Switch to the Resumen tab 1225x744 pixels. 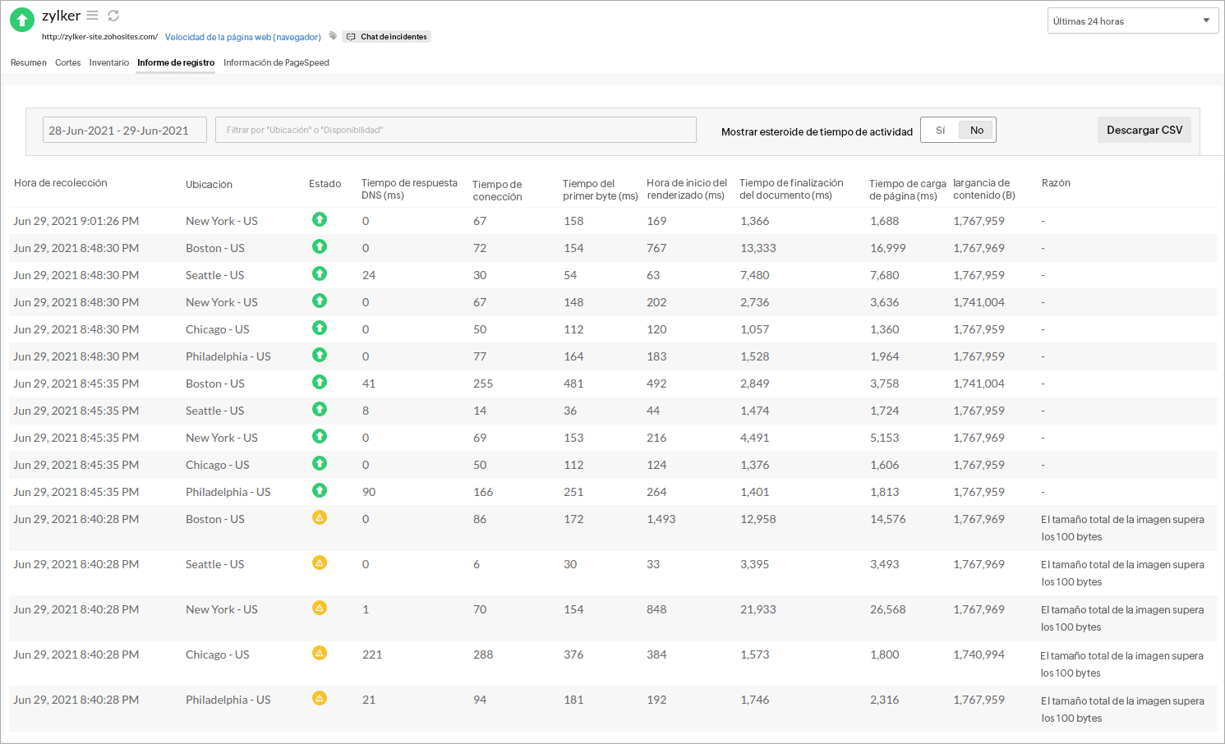(28, 62)
